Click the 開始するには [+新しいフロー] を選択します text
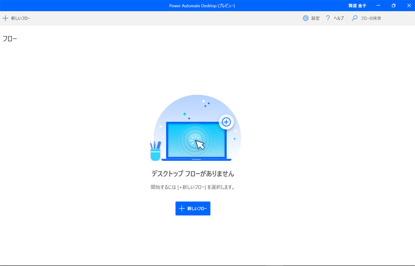Screen dimensions: 415x266 tap(193, 187)
